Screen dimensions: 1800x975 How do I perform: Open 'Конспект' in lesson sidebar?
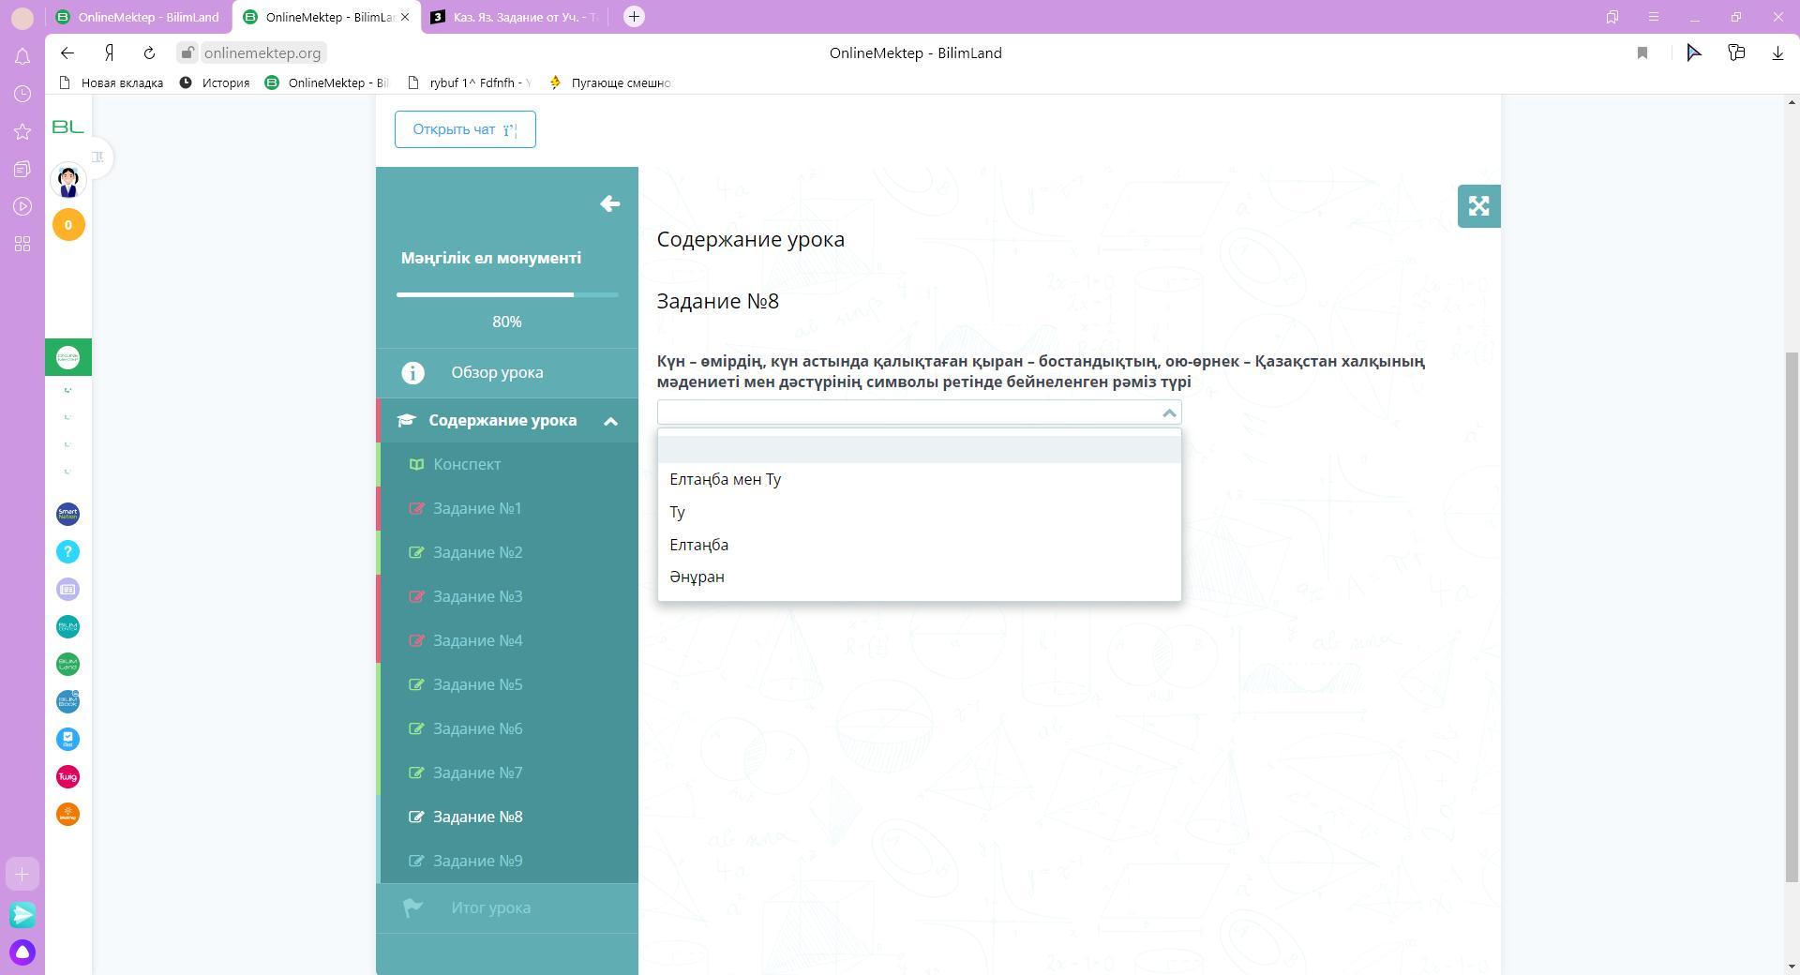coord(467,464)
